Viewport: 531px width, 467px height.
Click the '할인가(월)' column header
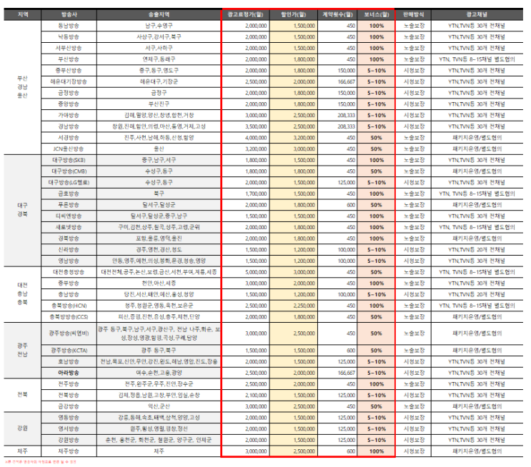(x=294, y=14)
